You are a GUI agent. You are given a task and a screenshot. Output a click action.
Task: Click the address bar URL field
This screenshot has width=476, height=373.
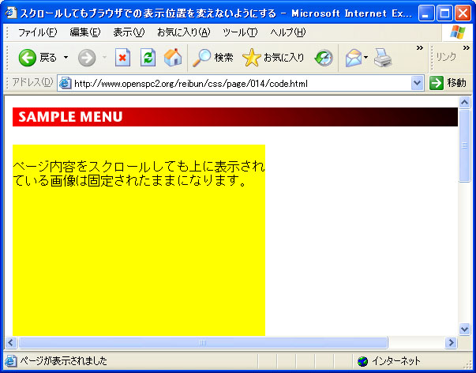point(242,83)
